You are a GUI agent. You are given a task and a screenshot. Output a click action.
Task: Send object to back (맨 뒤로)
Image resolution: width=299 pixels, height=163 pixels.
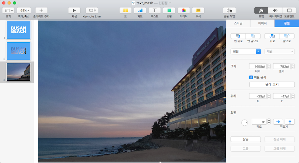pyautogui.click(x=238, y=36)
